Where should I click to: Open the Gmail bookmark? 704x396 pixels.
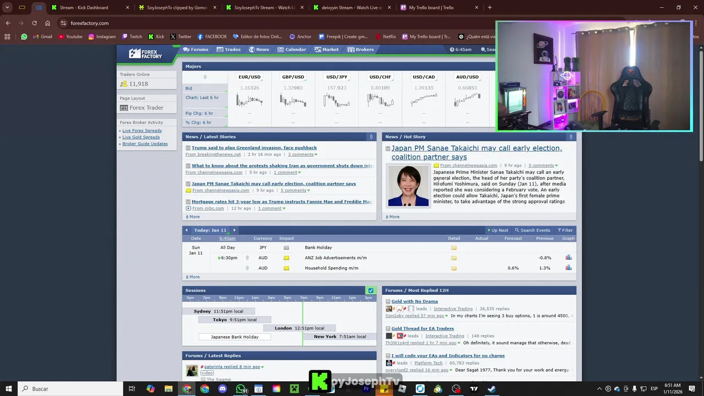[43, 37]
